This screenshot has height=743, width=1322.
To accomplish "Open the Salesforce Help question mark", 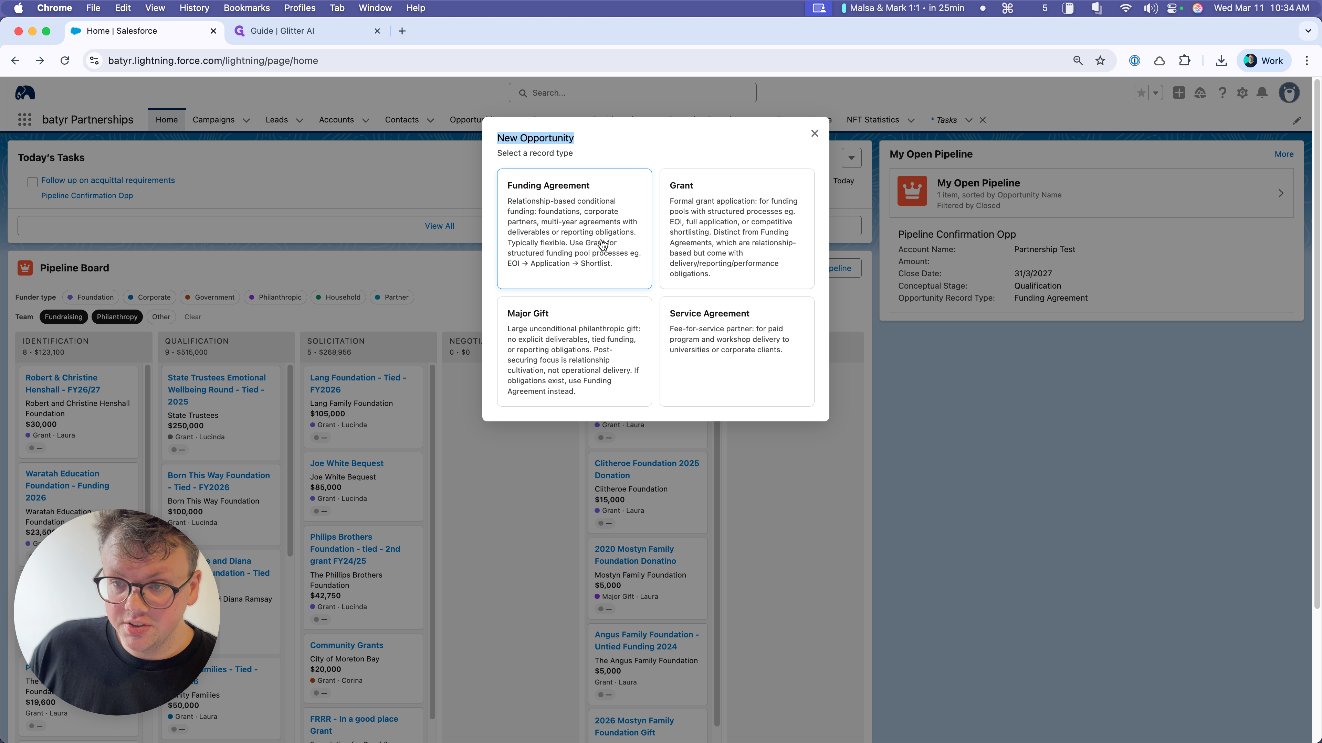I will [x=1222, y=93].
